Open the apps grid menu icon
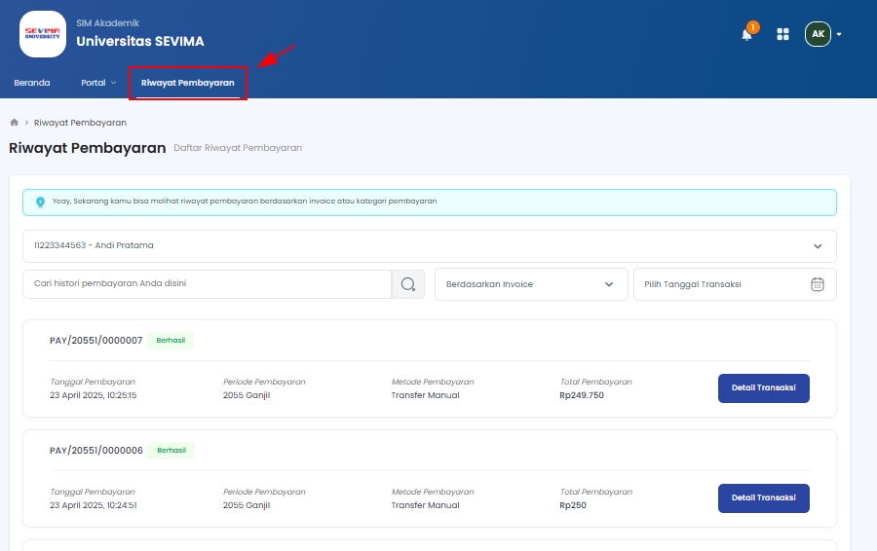Image resolution: width=877 pixels, height=551 pixels. tap(782, 34)
